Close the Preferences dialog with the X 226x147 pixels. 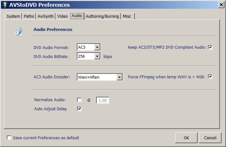[221, 5]
